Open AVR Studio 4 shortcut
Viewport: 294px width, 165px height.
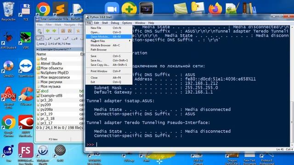[x=8, y=40]
